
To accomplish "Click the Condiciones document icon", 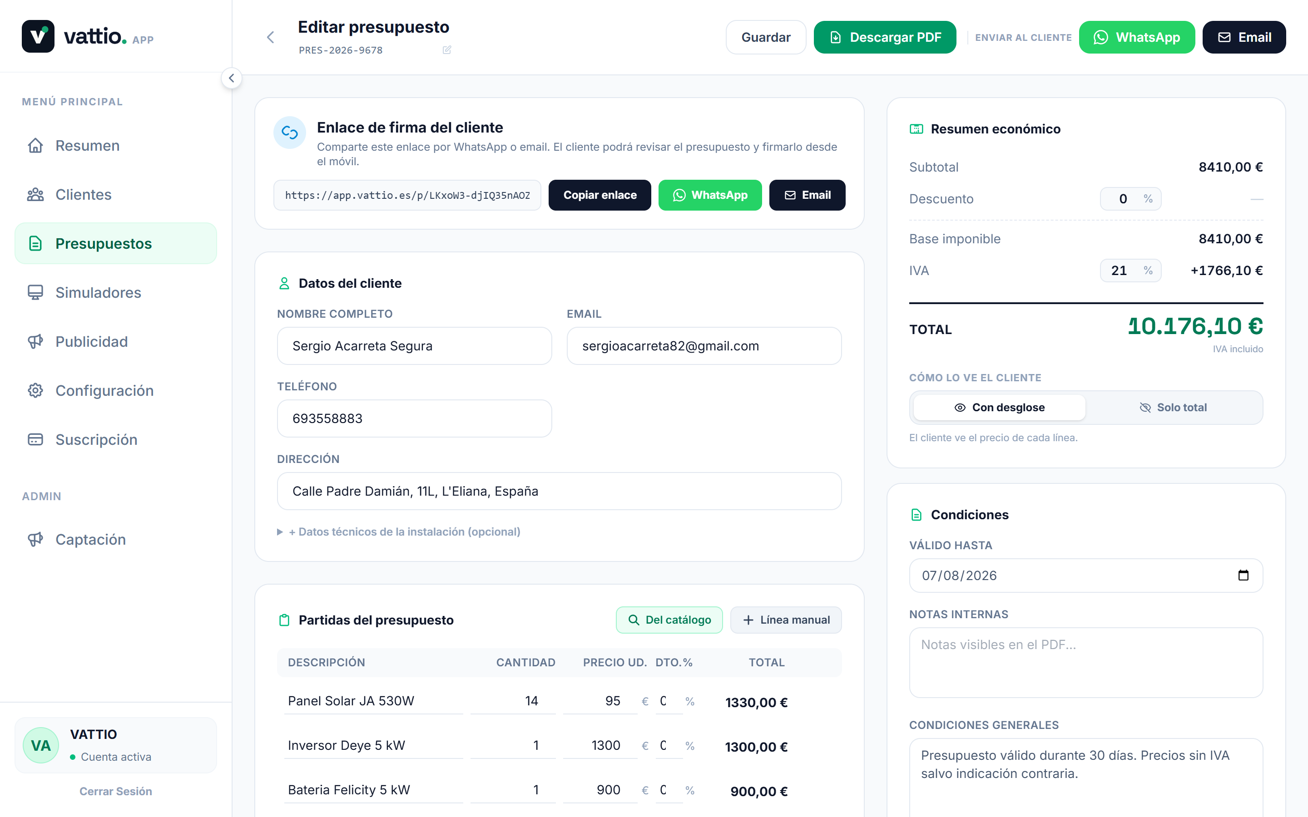I will (x=916, y=514).
